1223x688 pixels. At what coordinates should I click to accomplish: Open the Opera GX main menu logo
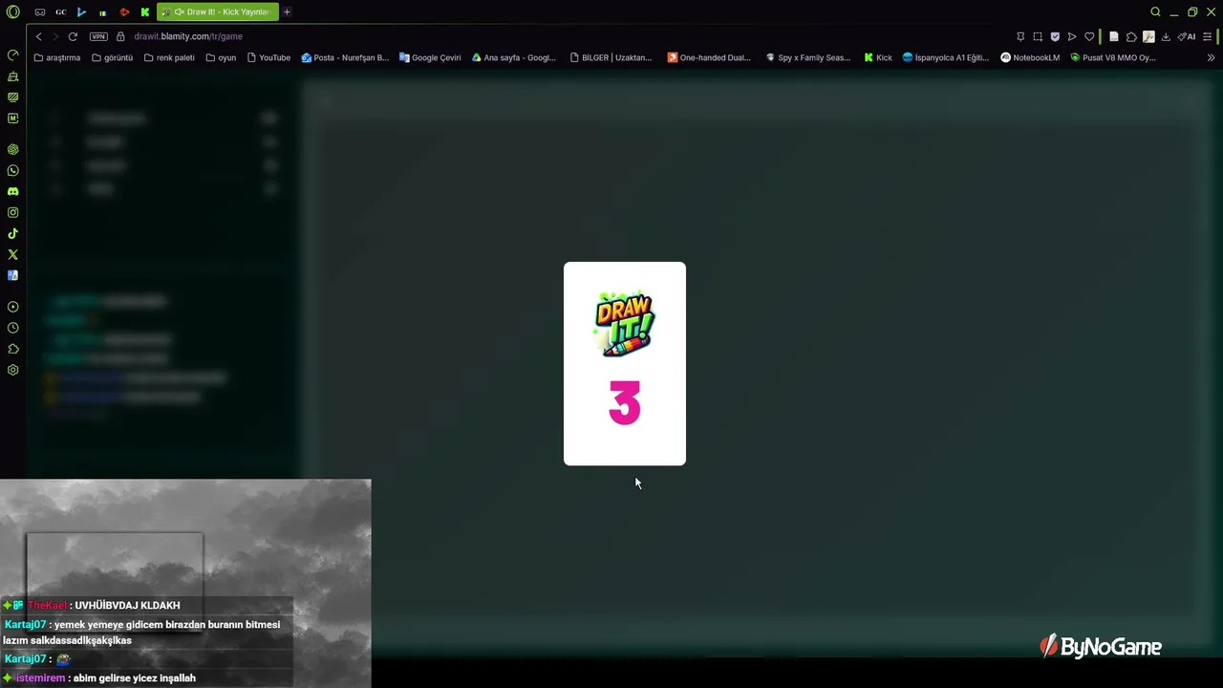[x=12, y=12]
